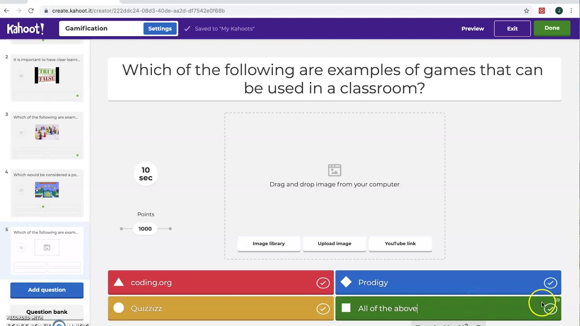Click Upload image button
The height and width of the screenshot is (326, 580).
(x=334, y=244)
